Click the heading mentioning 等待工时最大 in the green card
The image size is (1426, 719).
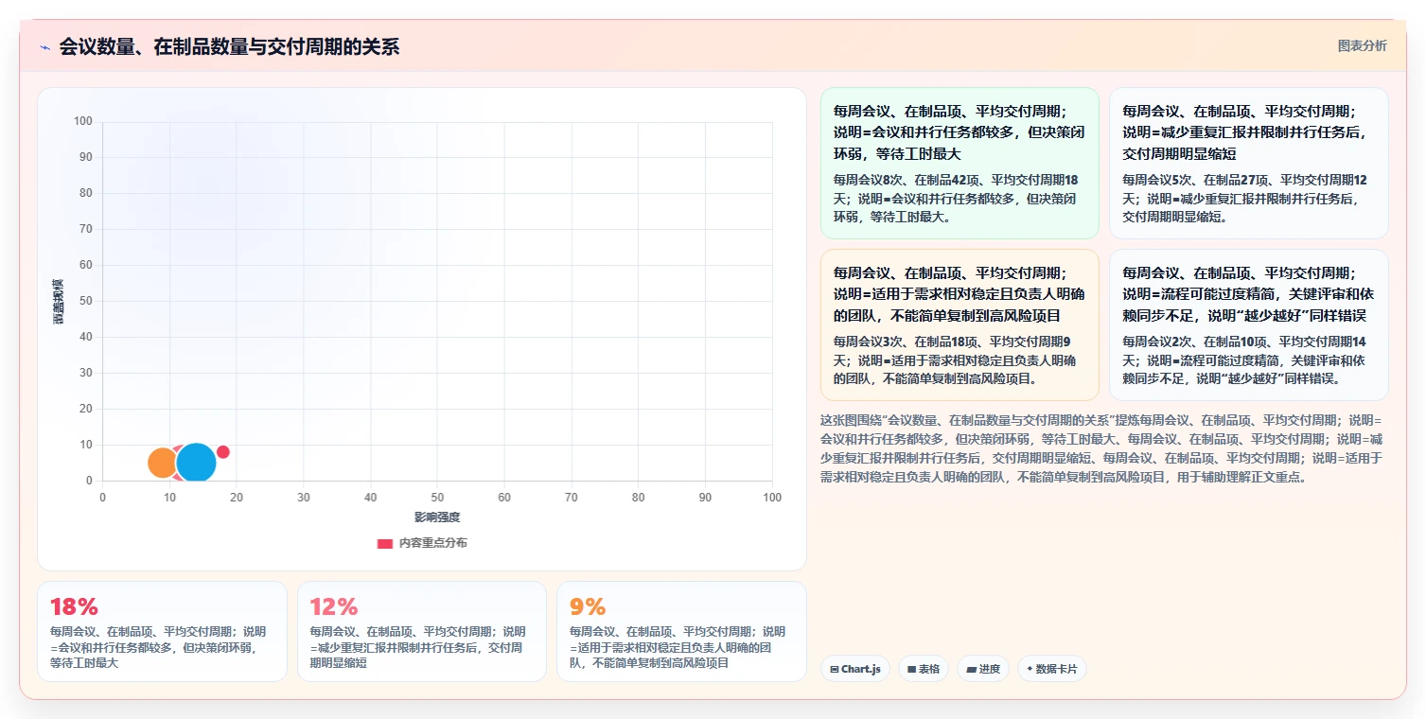(x=959, y=132)
